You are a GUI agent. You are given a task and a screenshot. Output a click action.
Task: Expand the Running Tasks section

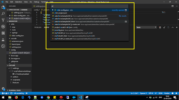19,90
